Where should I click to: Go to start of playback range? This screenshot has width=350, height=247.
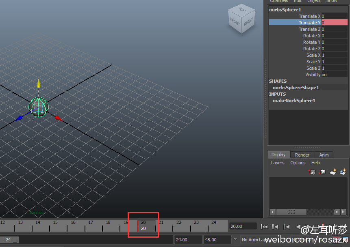pos(264,227)
